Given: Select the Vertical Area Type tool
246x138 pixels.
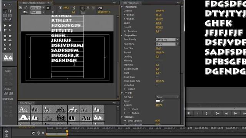Looking at the screenshot, I should (x=10, y=15).
